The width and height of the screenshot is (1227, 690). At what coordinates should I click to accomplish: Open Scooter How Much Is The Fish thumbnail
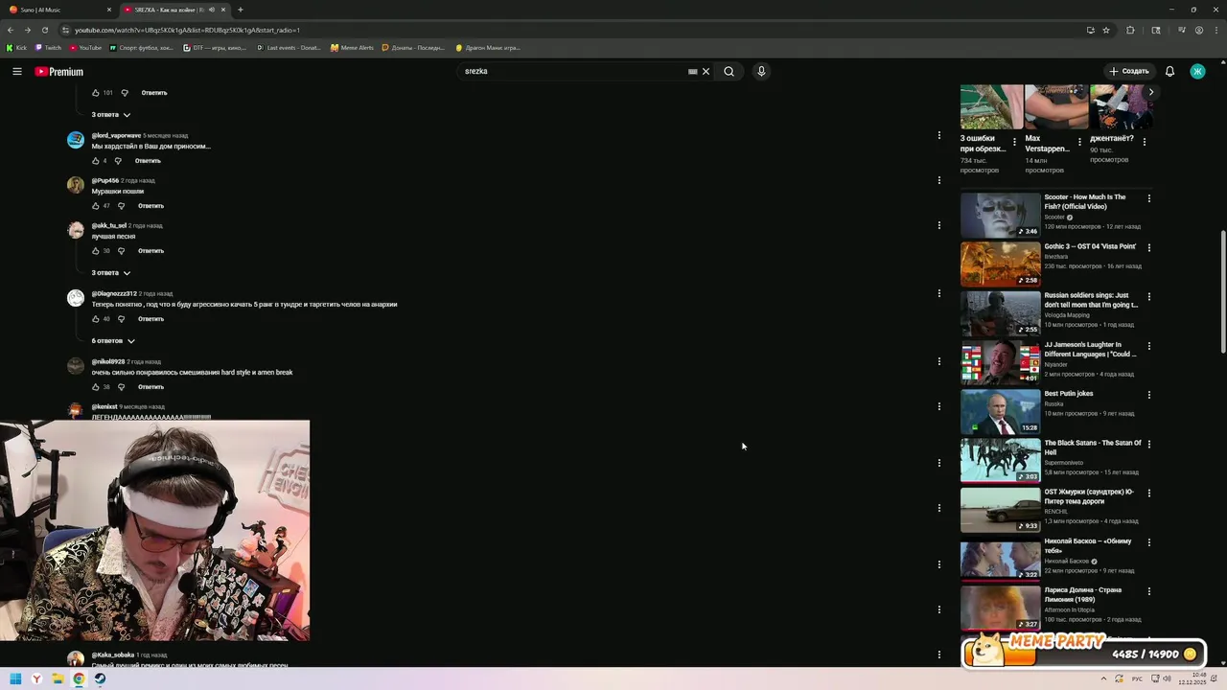[1000, 216]
